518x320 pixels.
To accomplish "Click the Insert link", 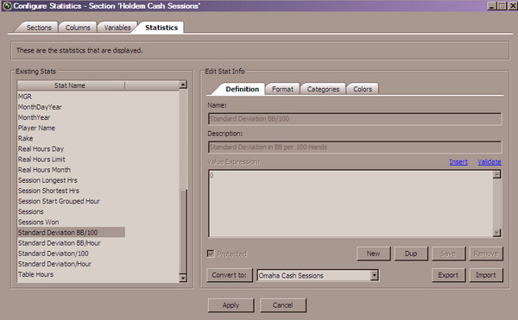I will (458, 162).
